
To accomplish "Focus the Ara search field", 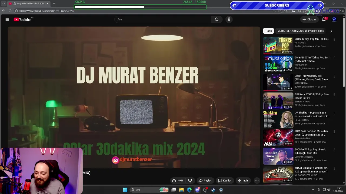I will click(x=163, y=19).
